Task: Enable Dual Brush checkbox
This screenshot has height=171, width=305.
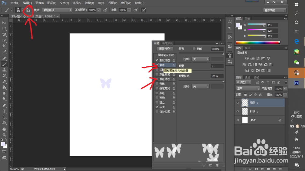Action: (157, 74)
